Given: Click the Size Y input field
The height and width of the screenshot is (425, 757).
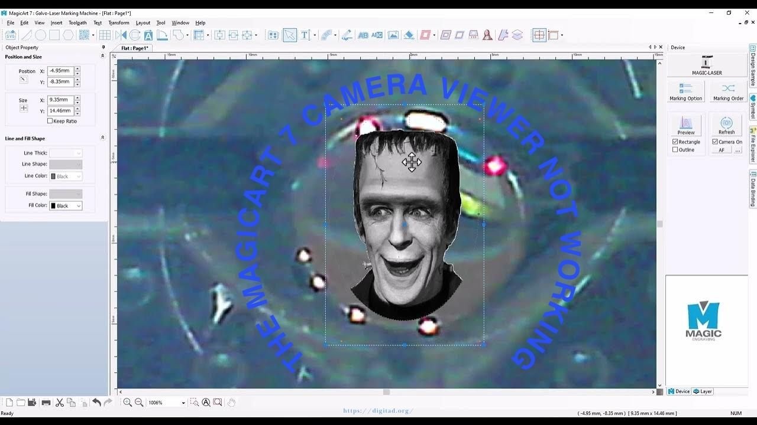Looking at the screenshot, I should tap(60, 111).
